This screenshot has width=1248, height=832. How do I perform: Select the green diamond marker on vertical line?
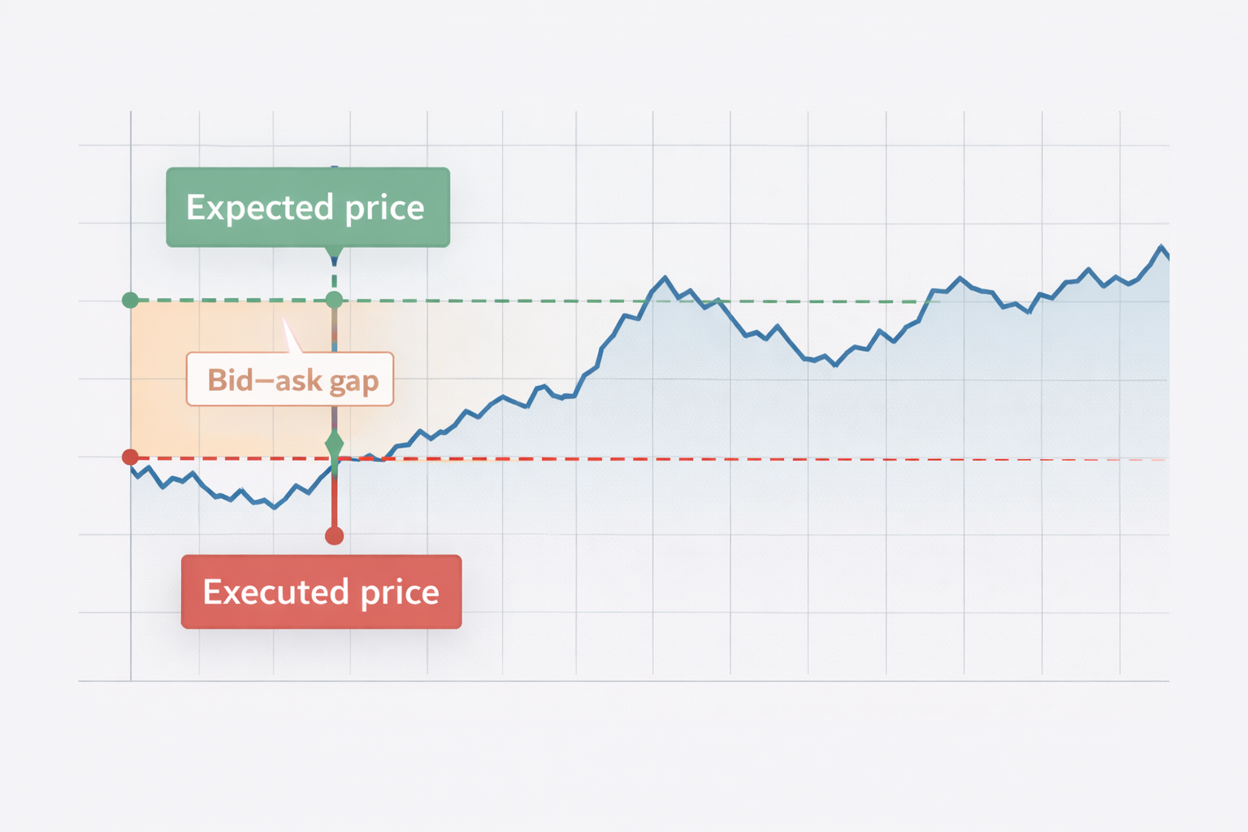334,444
